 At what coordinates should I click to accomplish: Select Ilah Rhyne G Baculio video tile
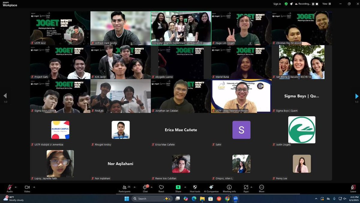click(x=302, y=62)
